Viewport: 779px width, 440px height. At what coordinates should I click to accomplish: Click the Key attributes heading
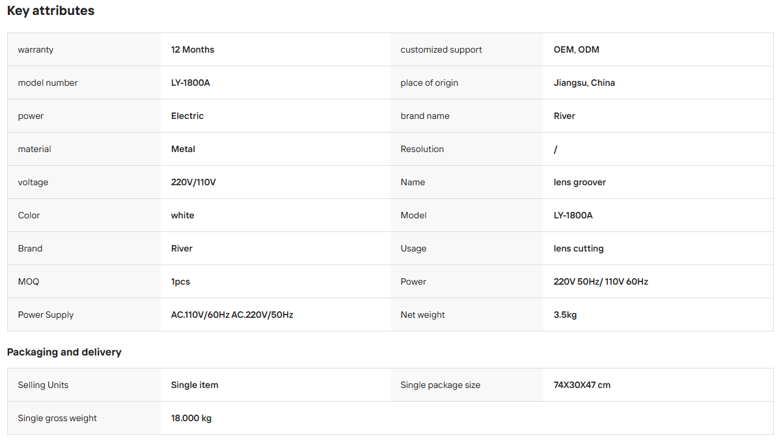(x=51, y=11)
